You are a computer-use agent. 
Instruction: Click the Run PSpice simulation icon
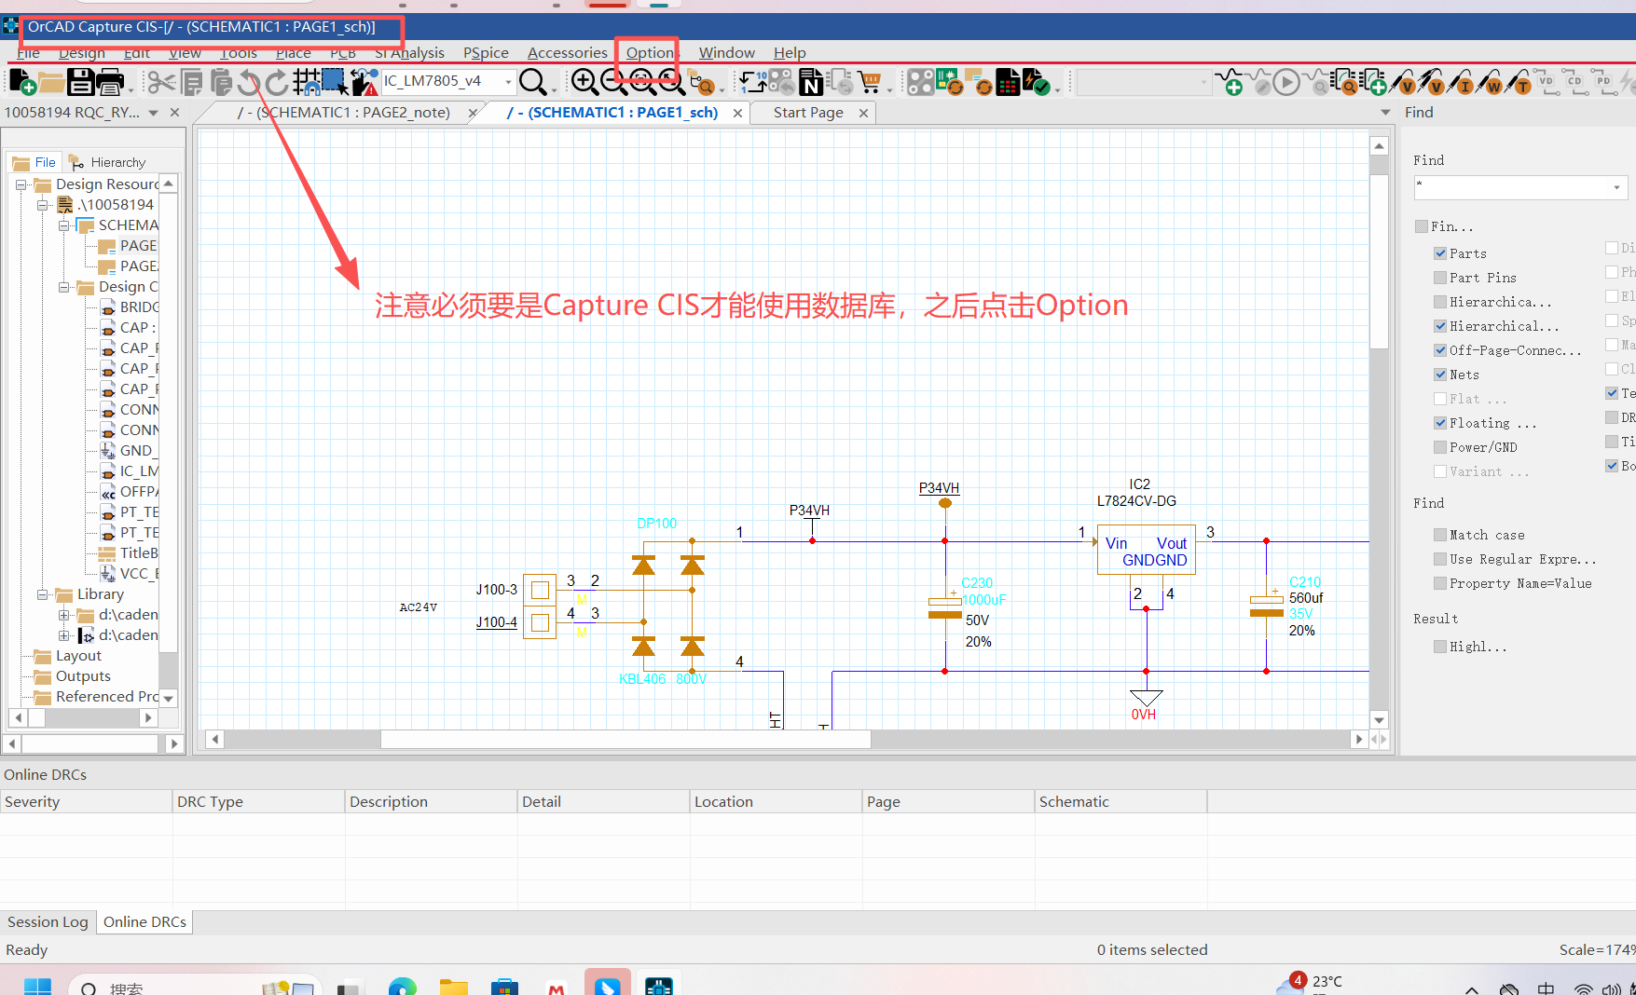click(1286, 82)
